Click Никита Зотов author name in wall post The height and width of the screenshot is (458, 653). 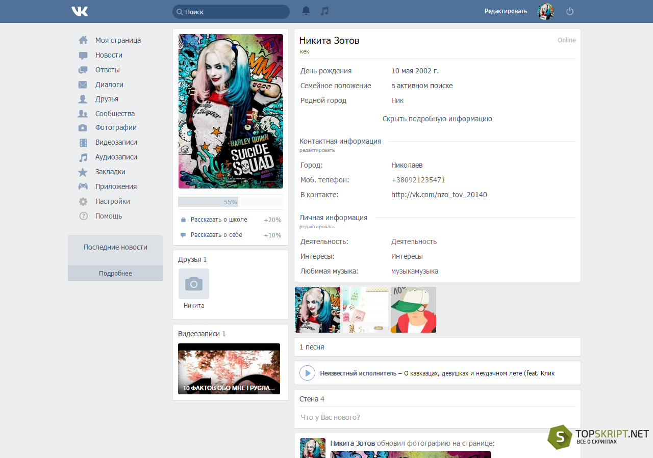353,443
